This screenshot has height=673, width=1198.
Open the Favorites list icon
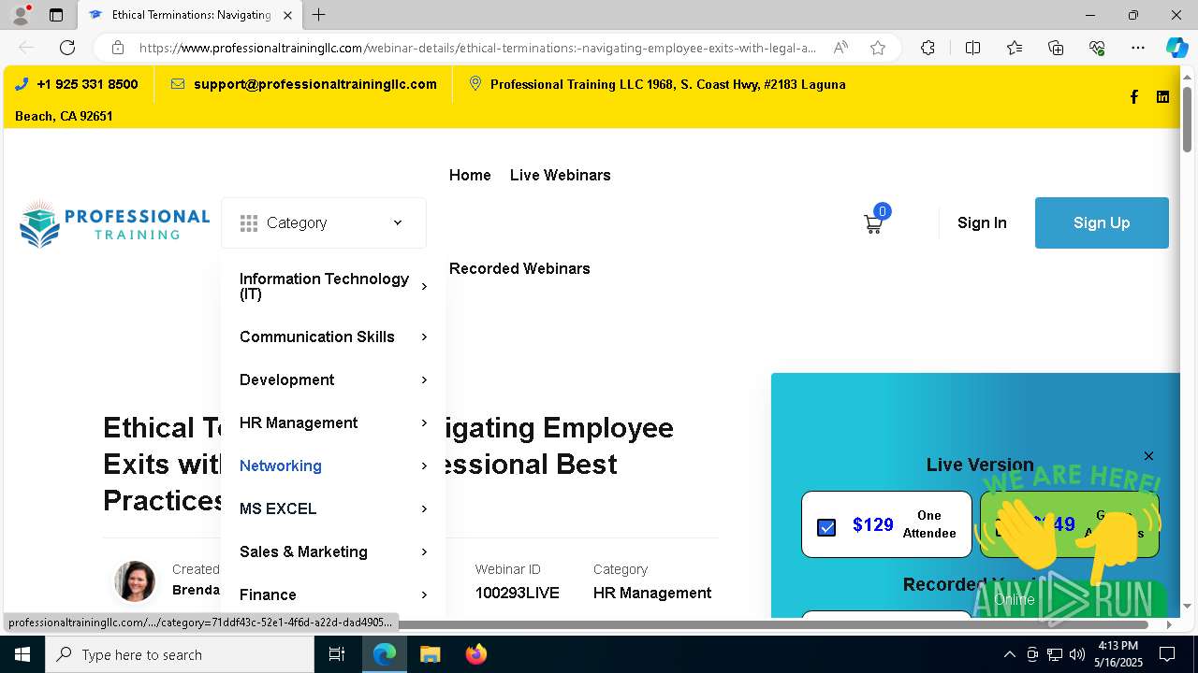pos(1015,48)
